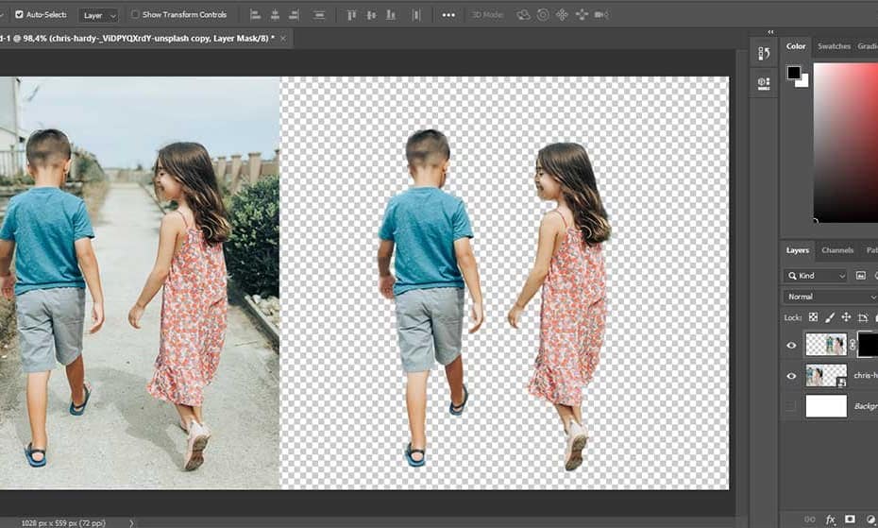Click the distribute horizontally icon

click(416, 15)
